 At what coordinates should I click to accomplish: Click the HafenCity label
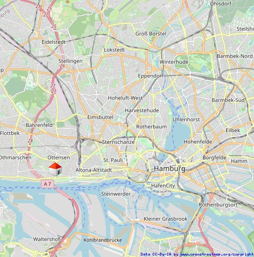[x=163, y=186]
